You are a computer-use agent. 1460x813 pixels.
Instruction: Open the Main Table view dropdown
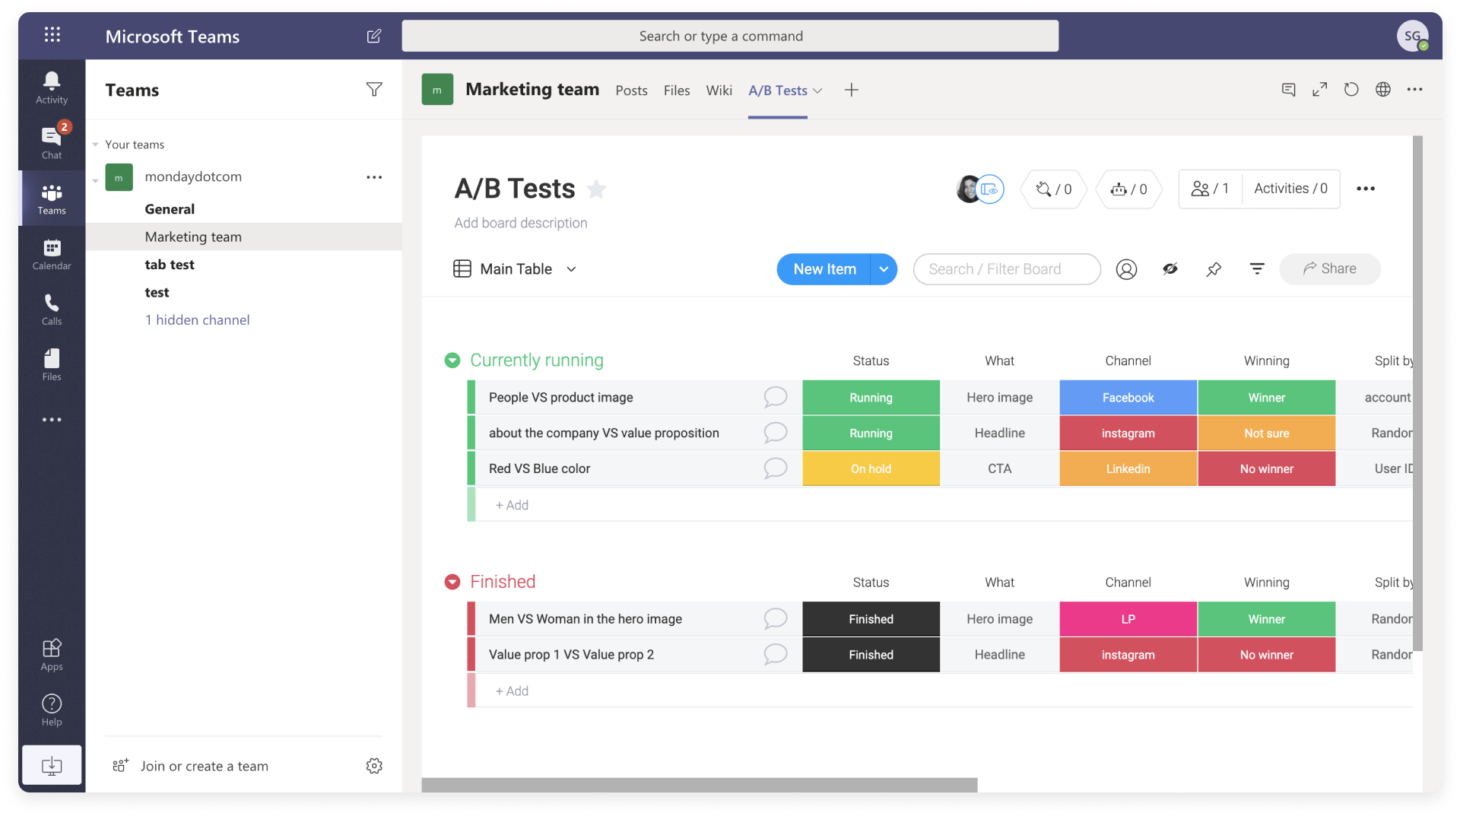(571, 268)
